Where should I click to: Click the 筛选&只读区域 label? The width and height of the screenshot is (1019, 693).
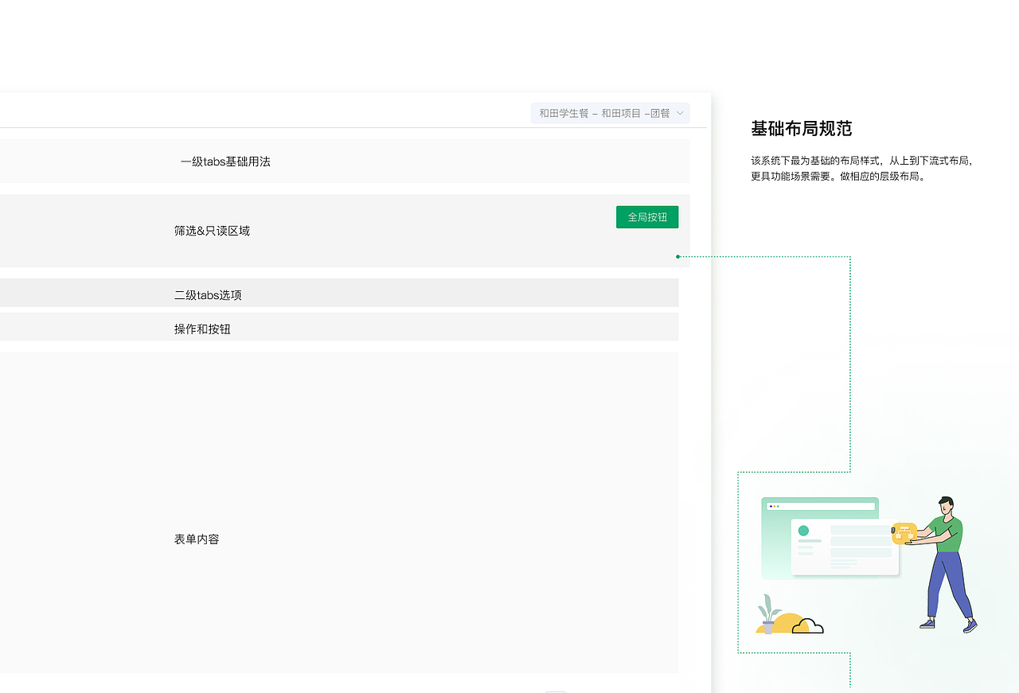pos(213,231)
